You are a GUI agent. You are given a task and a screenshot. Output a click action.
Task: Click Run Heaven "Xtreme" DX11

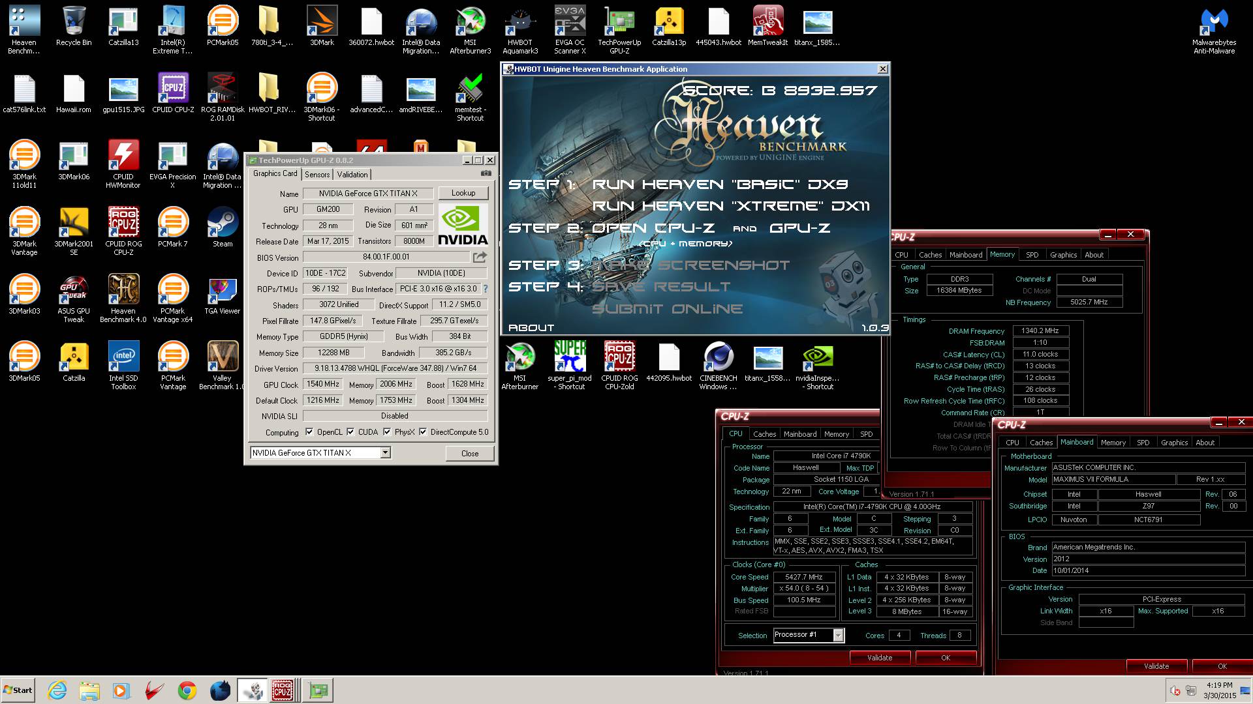tap(731, 206)
